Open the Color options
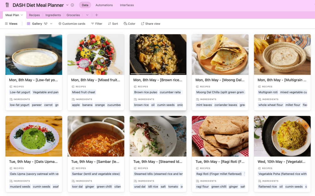The image size is (315, 196). coord(129,24)
